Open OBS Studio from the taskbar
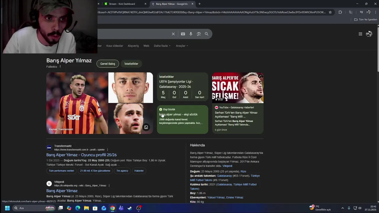 [138, 208]
